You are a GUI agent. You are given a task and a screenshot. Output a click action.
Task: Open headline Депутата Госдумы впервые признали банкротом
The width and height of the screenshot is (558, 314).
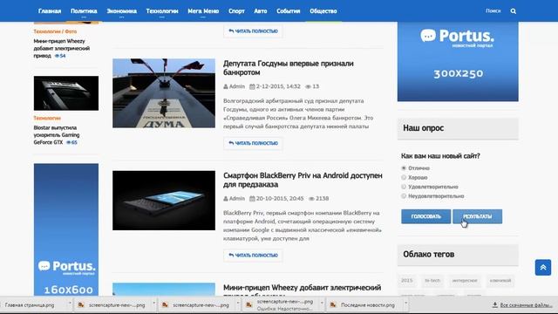[289, 68]
